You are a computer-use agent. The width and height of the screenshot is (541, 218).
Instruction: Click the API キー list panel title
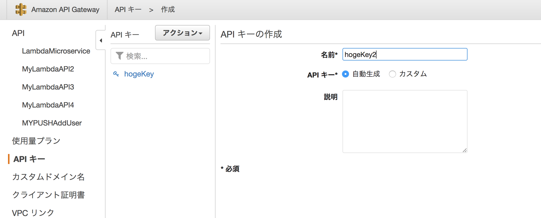pos(125,34)
